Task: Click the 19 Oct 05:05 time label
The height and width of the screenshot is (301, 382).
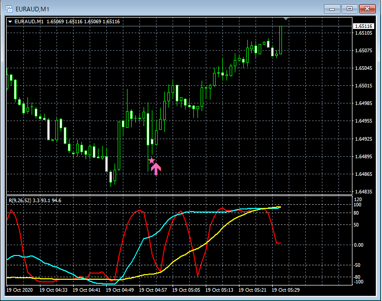Action: pyautogui.click(x=186, y=290)
